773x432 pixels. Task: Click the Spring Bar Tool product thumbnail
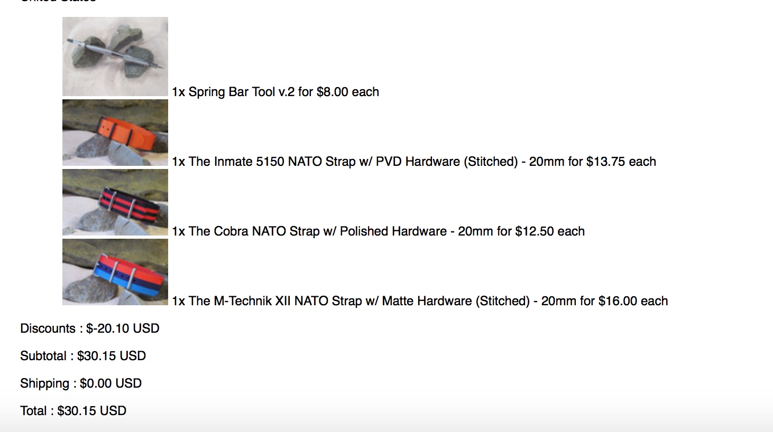[115, 57]
